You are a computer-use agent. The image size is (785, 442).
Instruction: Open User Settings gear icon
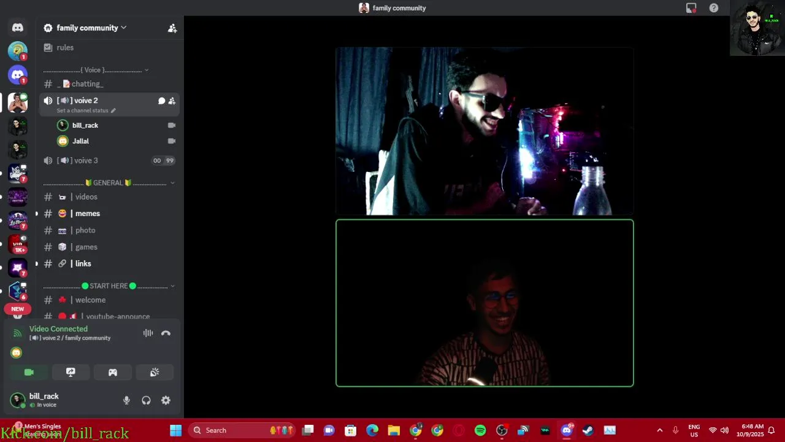coord(166,400)
